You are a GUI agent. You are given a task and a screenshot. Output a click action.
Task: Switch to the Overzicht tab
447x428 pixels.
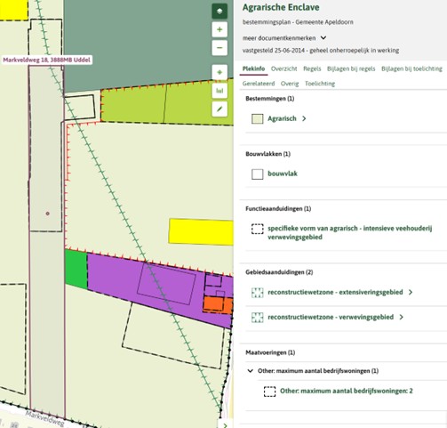[x=283, y=69]
